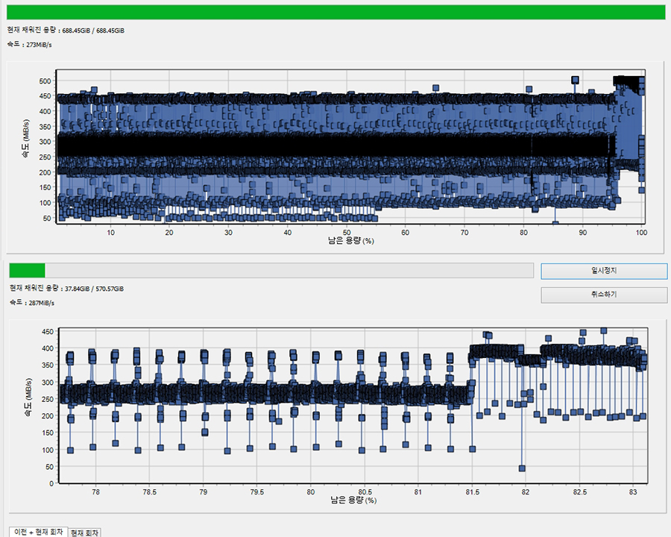
Task: Click the 37.84GiB / 570.57GiB capacity text
Action: (94, 288)
